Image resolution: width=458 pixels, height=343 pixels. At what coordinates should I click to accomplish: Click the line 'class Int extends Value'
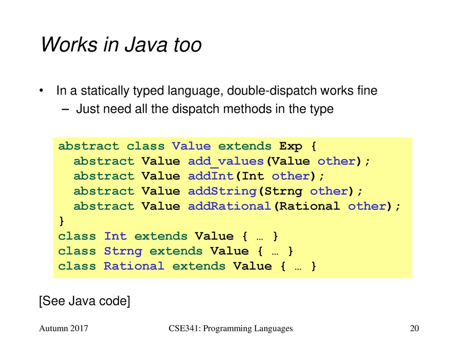[x=168, y=236]
